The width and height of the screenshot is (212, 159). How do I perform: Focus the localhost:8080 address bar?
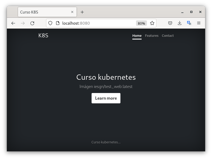pos(98,23)
